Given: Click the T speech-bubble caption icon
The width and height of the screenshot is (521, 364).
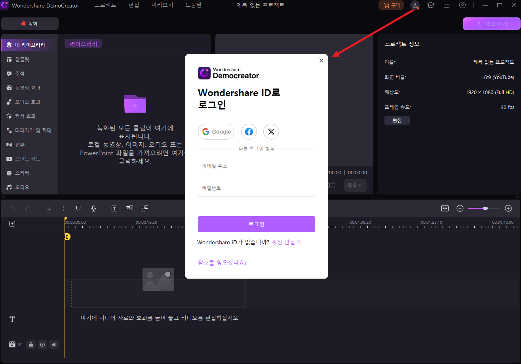Looking at the screenshot, I should (x=145, y=208).
